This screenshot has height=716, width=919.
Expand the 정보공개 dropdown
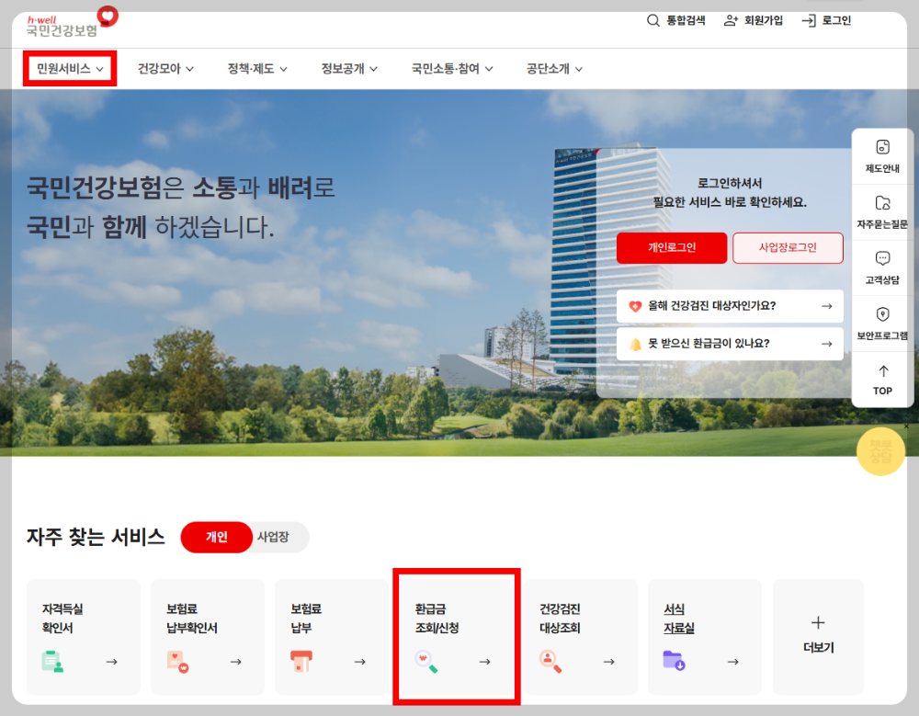[349, 68]
